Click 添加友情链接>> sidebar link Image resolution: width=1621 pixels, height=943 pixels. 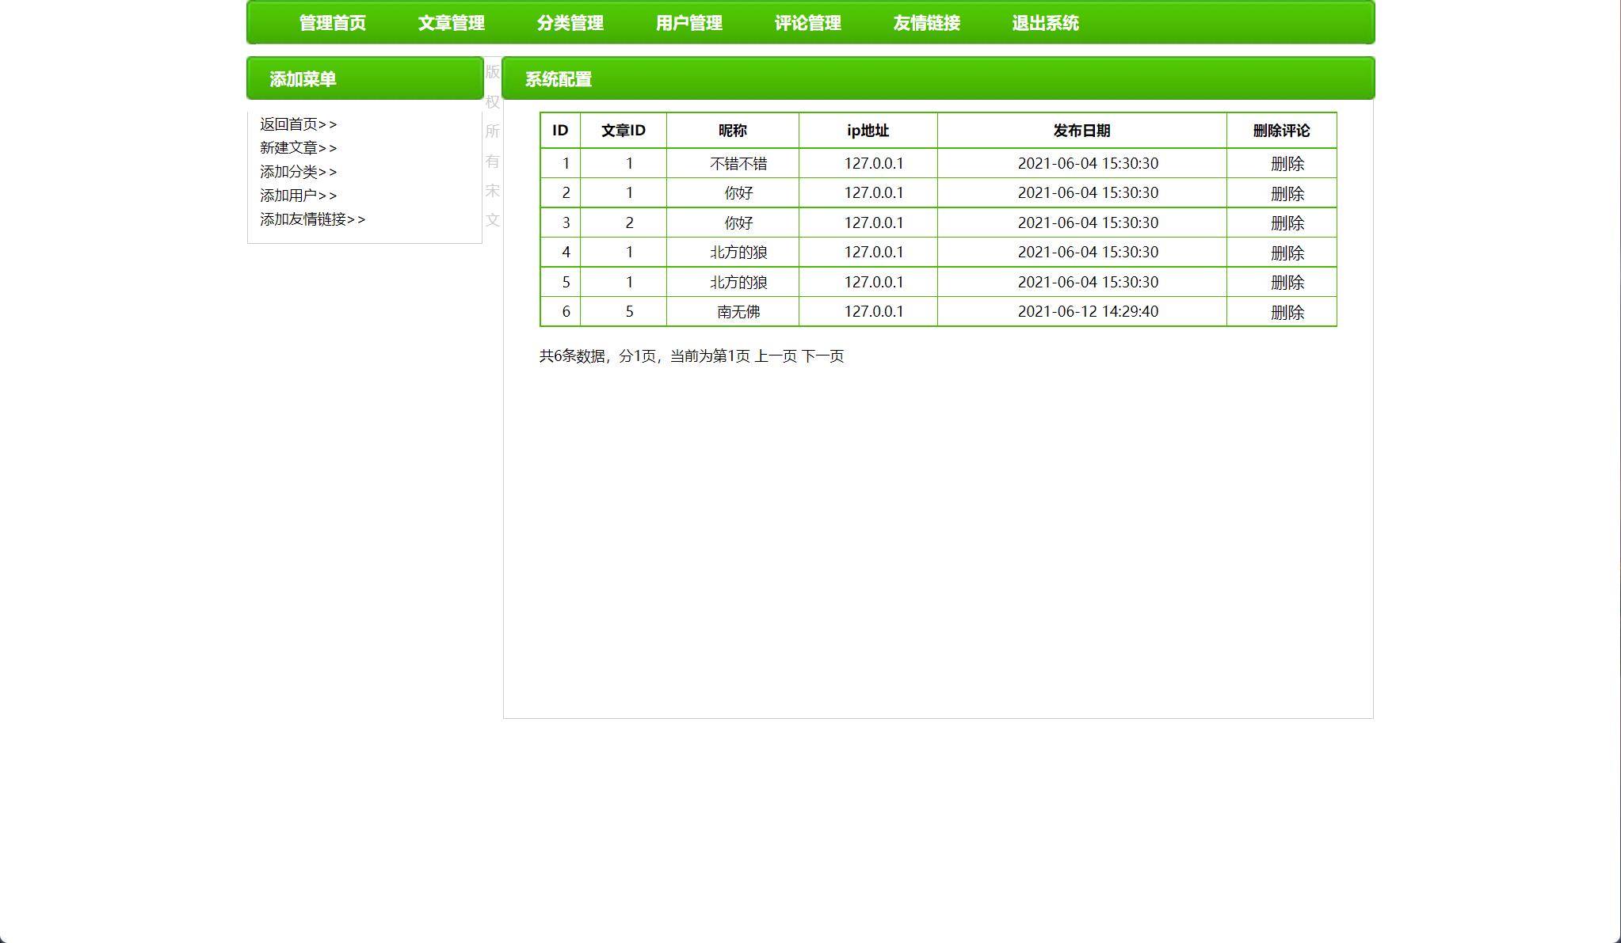click(312, 219)
